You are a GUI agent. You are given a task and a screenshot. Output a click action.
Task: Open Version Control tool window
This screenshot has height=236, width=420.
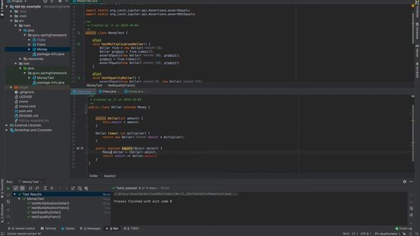[x=22, y=229]
